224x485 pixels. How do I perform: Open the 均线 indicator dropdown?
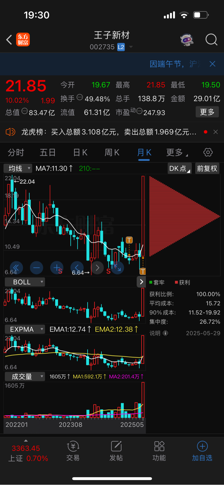(x=17, y=168)
